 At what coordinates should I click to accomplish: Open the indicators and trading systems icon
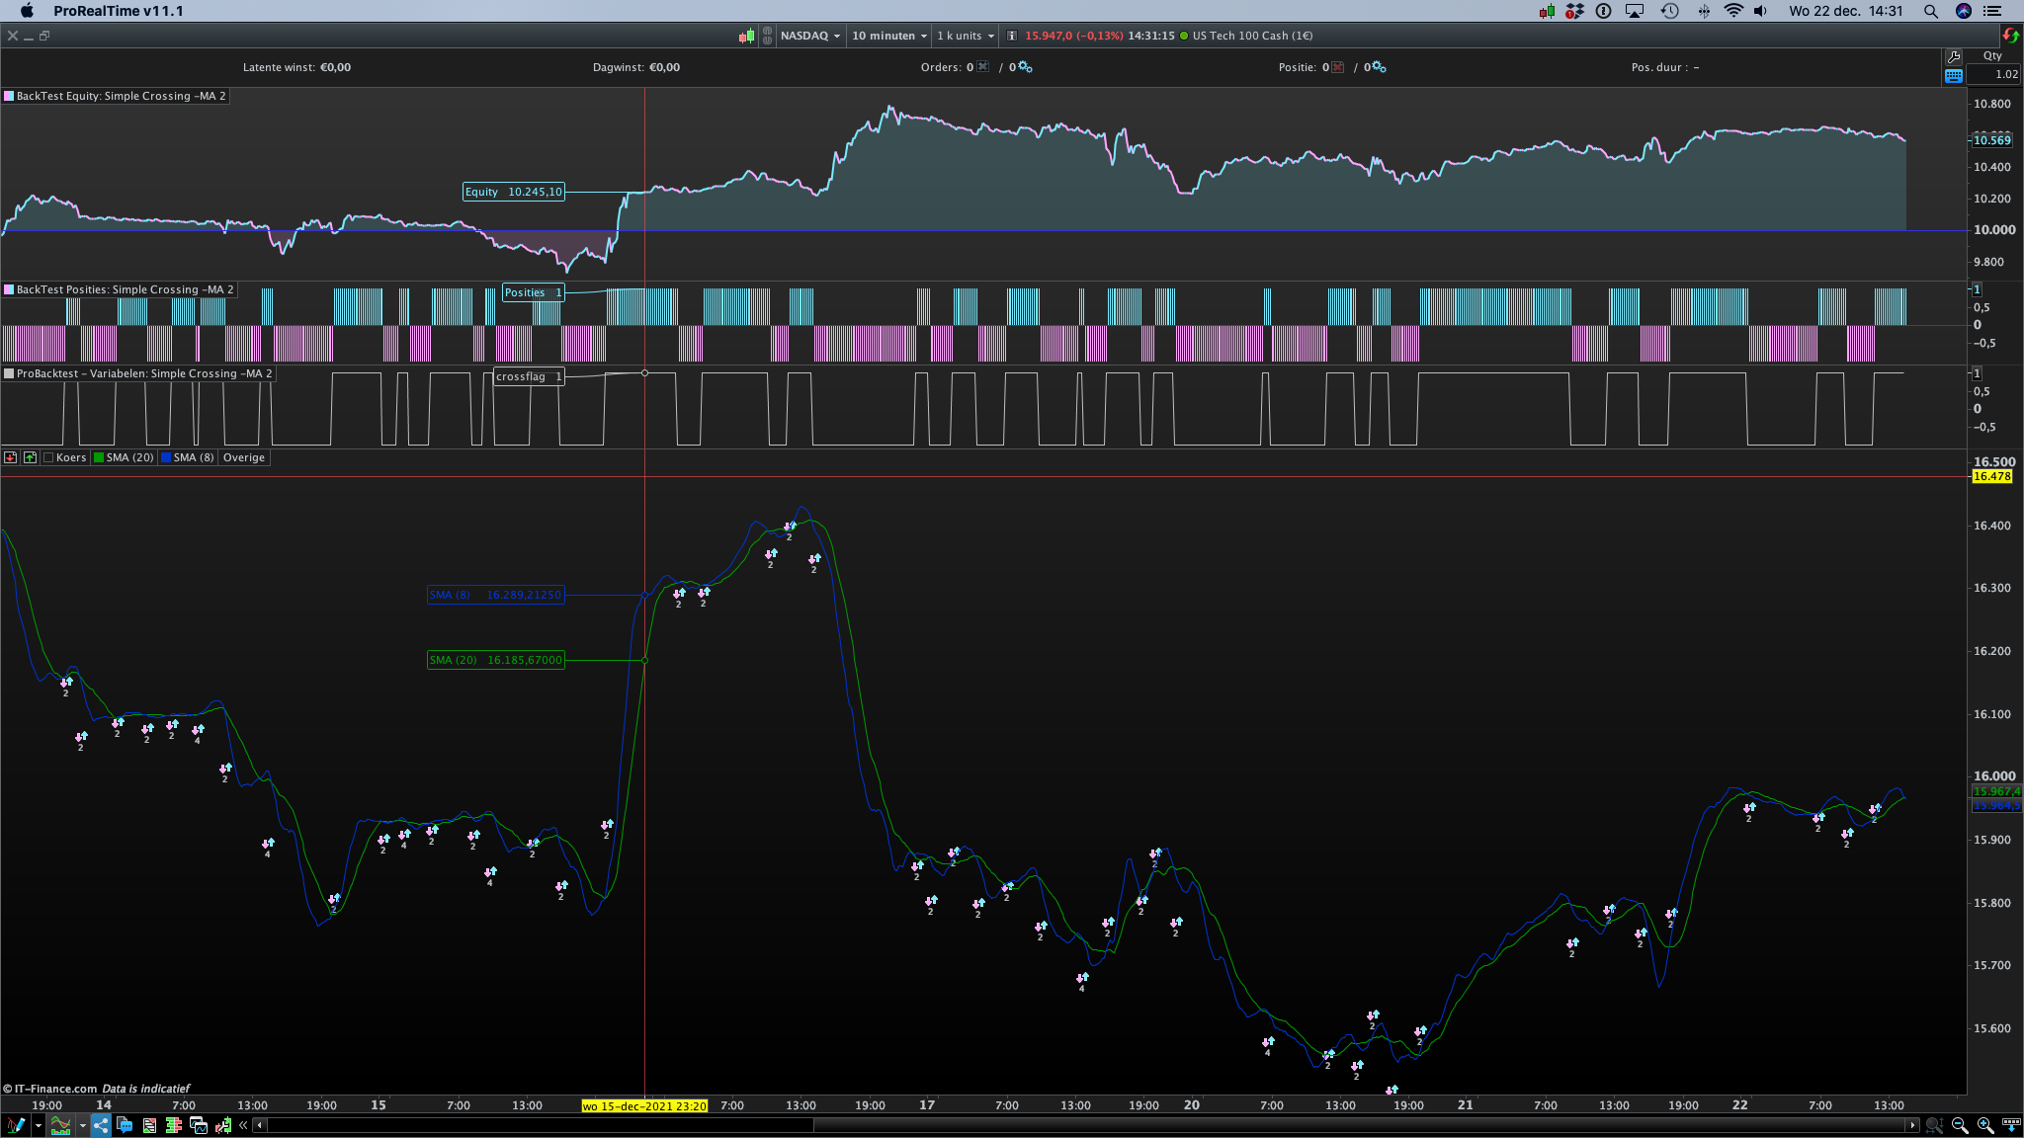(x=60, y=1125)
